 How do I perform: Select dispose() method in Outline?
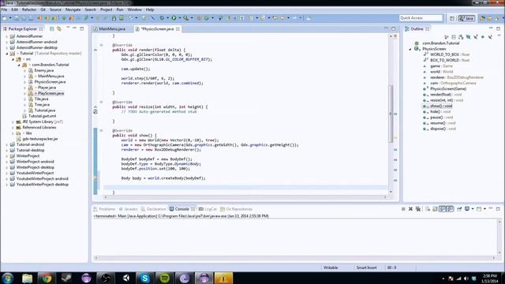pos(443,129)
